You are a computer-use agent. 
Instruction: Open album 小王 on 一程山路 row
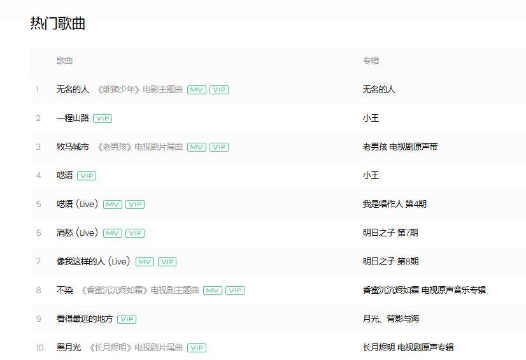(371, 118)
